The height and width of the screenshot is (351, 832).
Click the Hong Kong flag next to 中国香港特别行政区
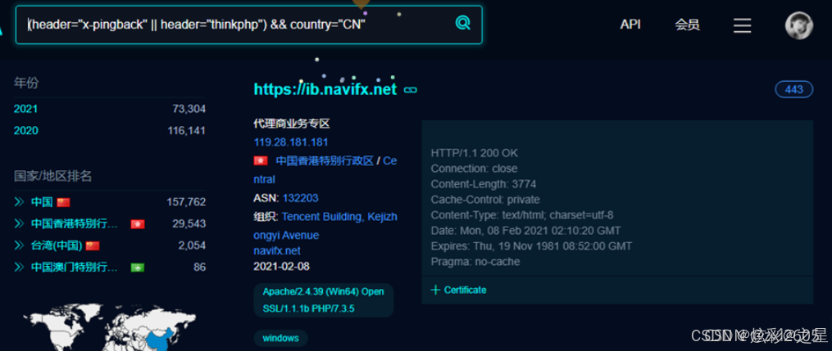point(261,161)
